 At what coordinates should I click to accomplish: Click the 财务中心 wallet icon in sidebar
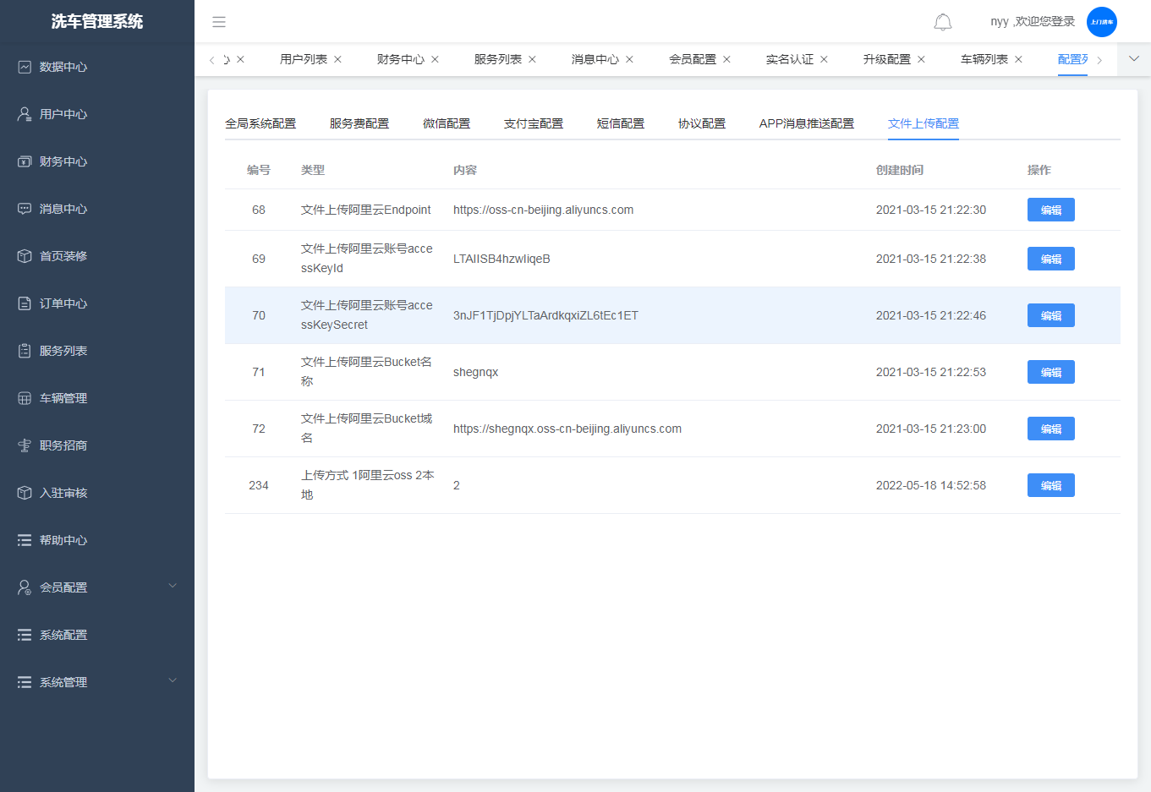(x=25, y=161)
